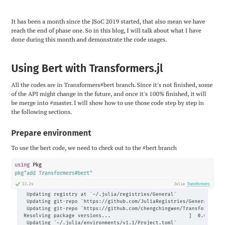Screen dimensions: 225x225
Task: Click the purple 'using' keyword in code
Action: pyautogui.click(x=22, y=165)
